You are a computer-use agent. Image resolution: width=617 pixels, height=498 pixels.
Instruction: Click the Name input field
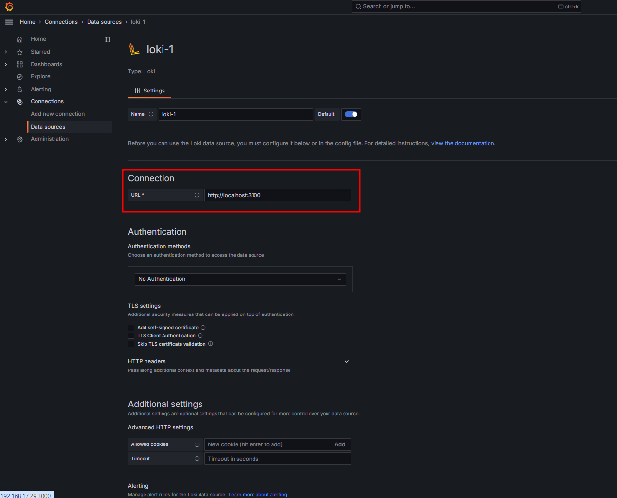pyautogui.click(x=236, y=114)
